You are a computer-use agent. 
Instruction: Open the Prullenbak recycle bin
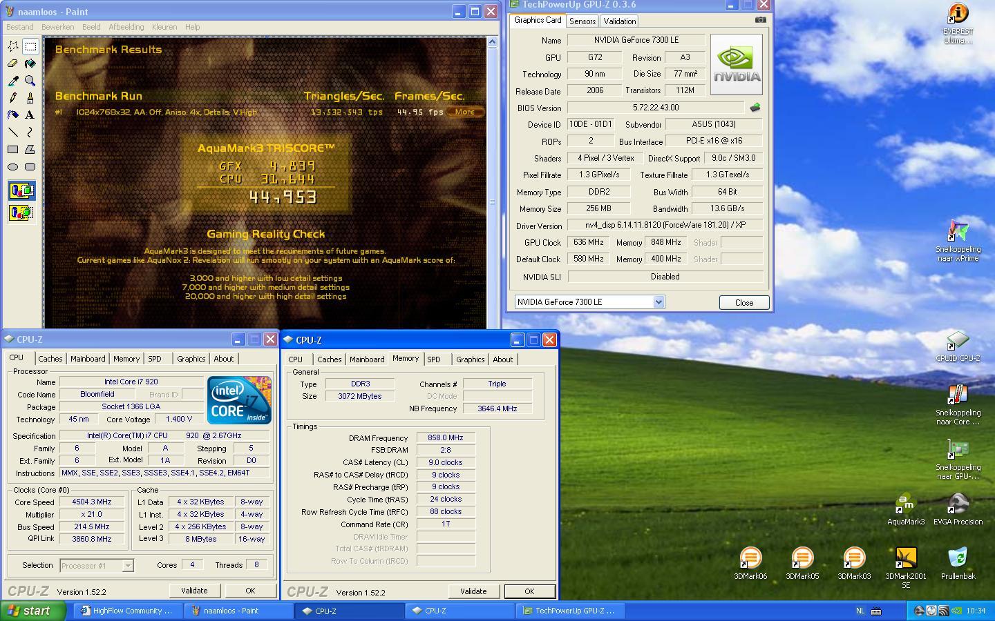(958, 564)
